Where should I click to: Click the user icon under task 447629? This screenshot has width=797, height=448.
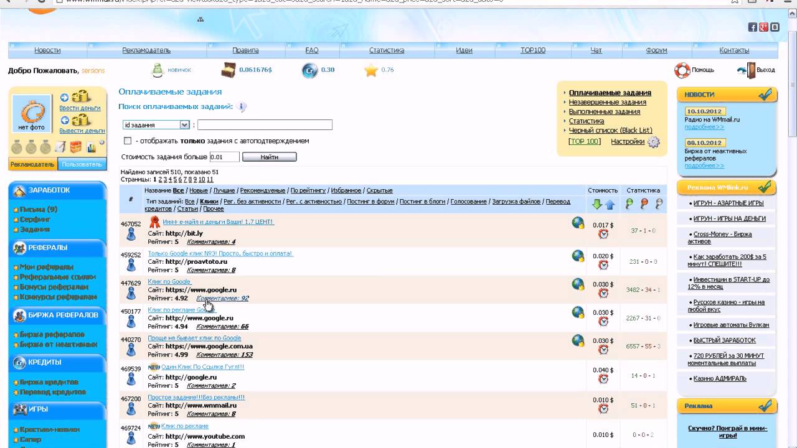131,292
